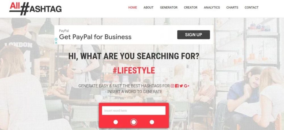284x130 pixels.
Task: Open the Analytics page
Action: [212, 7]
